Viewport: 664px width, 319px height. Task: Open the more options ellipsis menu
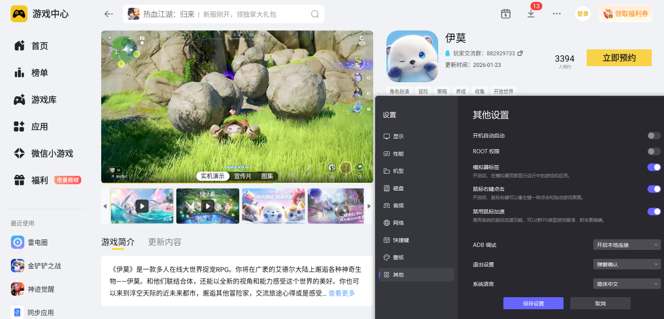(x=557, y=14)
